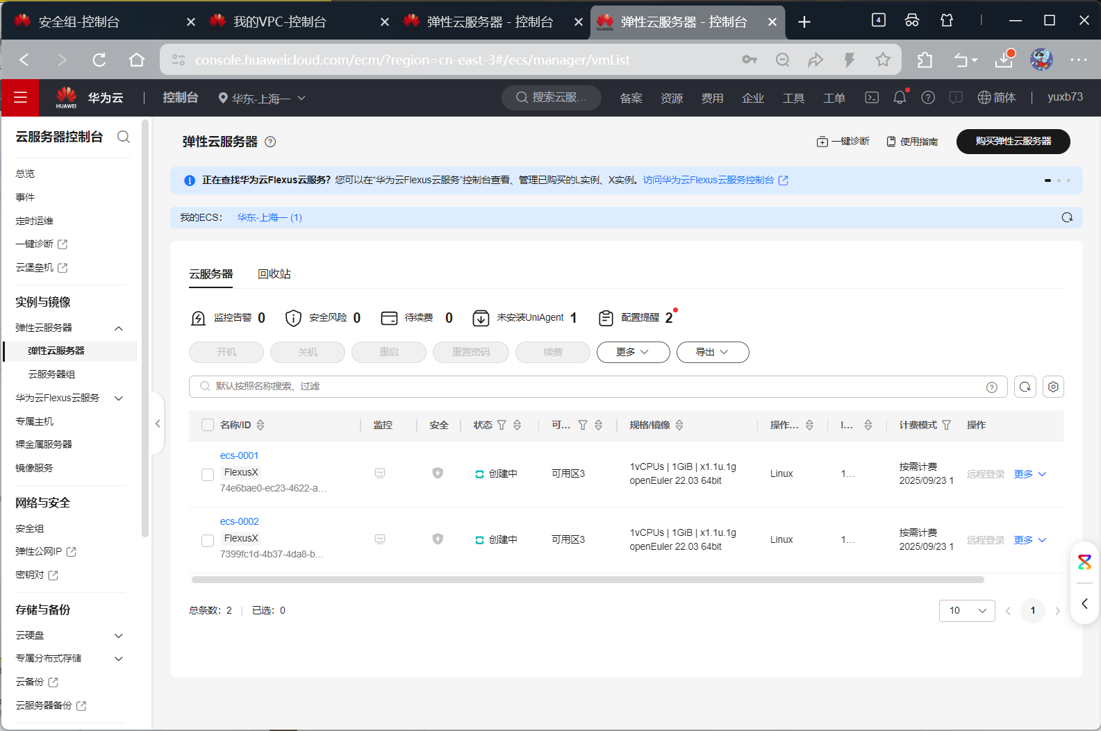The image size is (1101, 731).
Task: Click the table horizontal scrollbar
Action: [x=588, y=580]
